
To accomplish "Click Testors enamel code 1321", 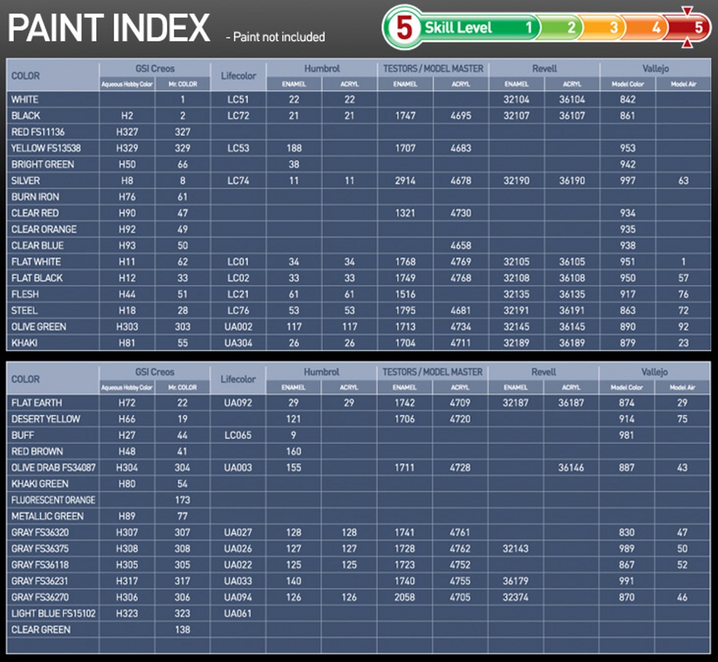I will click(405, 213).
